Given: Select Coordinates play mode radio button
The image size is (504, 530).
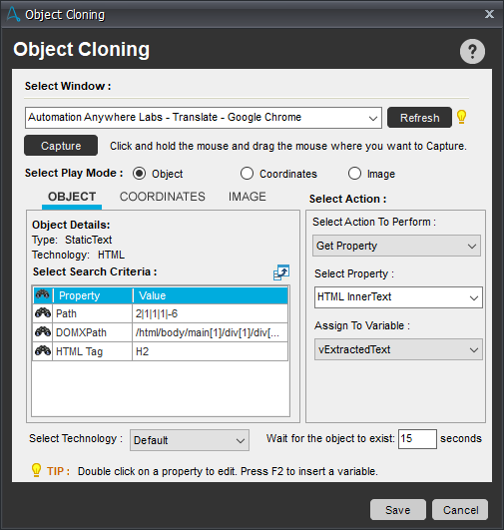Looking at the screenshot, I should point(247,174).
